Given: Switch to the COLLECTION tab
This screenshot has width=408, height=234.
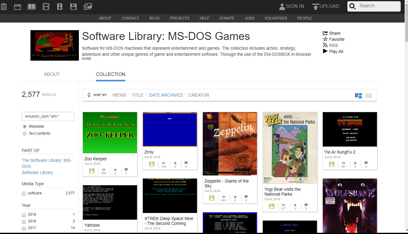Looking at the screenshot, I should coord(111,74).
